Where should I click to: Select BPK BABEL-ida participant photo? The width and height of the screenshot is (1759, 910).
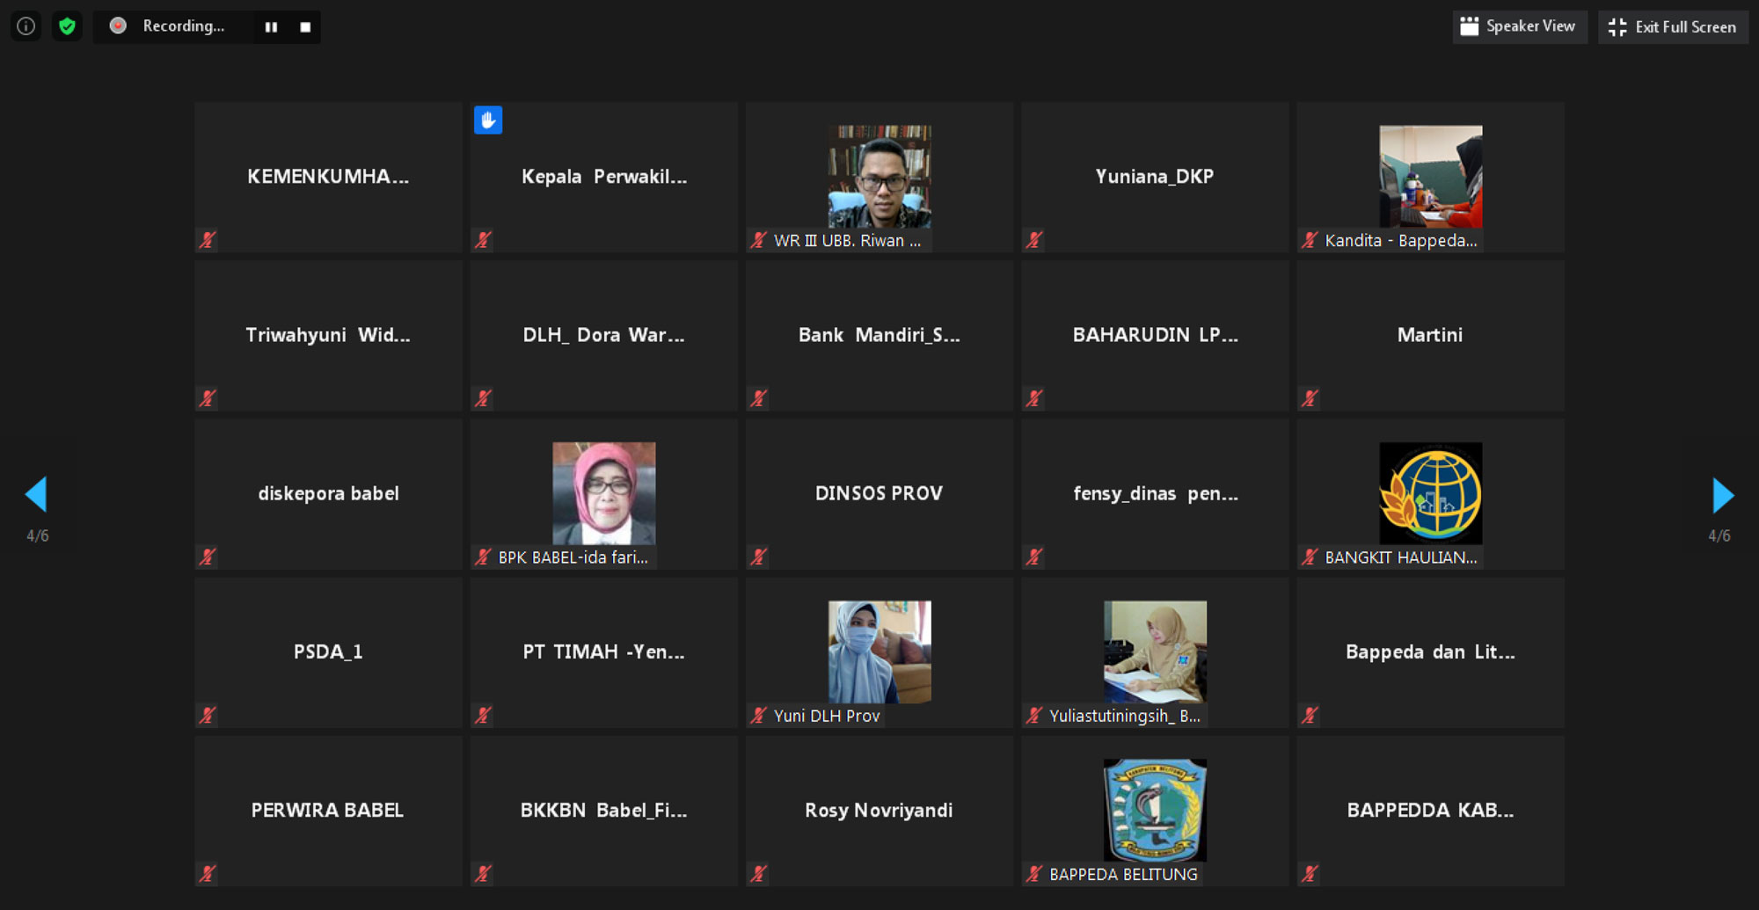tap(603, 492)
